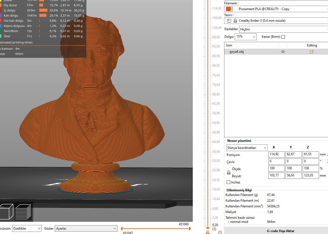Click the Nesne yönetimi section title
328x234 pixels.
pos(239,141)
